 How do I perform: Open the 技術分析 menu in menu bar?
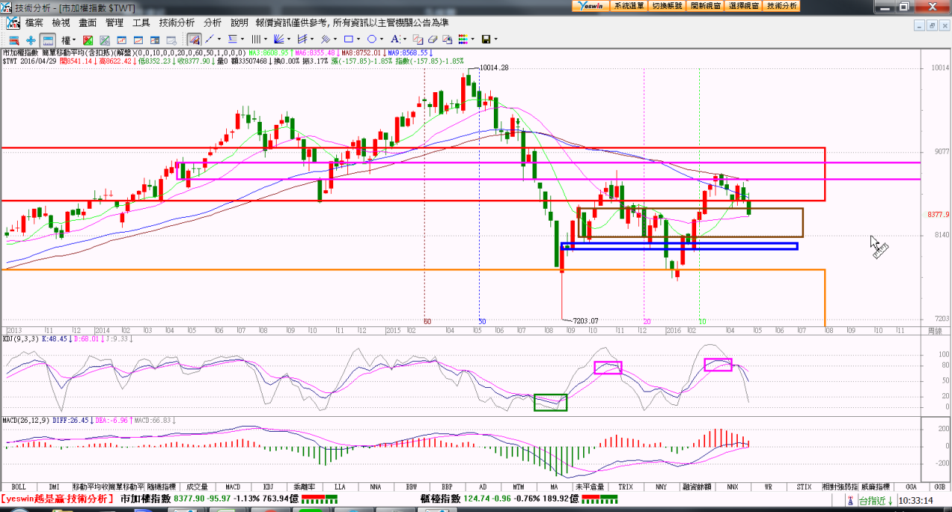(176, 23)
